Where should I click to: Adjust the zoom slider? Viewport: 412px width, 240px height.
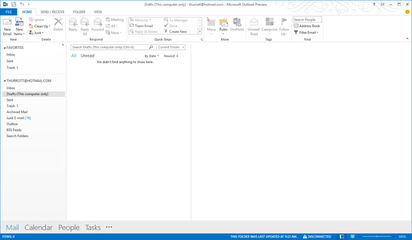point(377,236)
